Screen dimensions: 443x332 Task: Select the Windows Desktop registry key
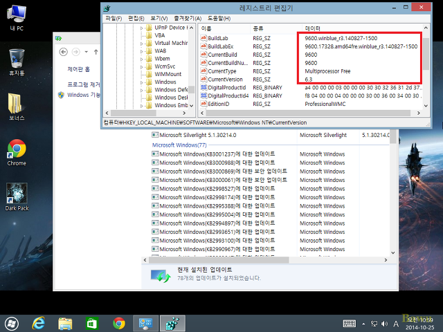coord(171,98)
